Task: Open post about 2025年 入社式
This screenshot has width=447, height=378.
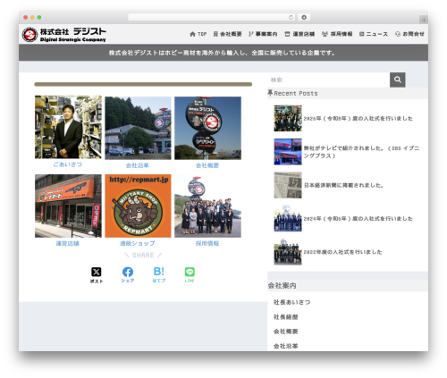Action: click(x=358, y=118)
